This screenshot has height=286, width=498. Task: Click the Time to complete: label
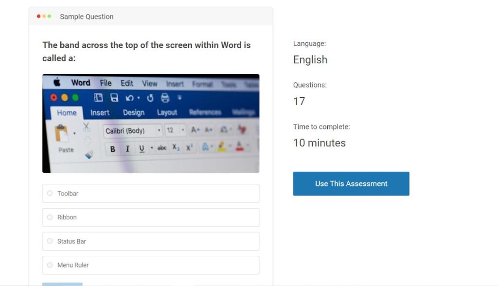click(x=321, y=127)
